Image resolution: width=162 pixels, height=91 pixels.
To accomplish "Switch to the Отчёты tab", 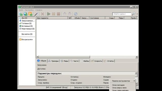I will click(x=109, y=61).
